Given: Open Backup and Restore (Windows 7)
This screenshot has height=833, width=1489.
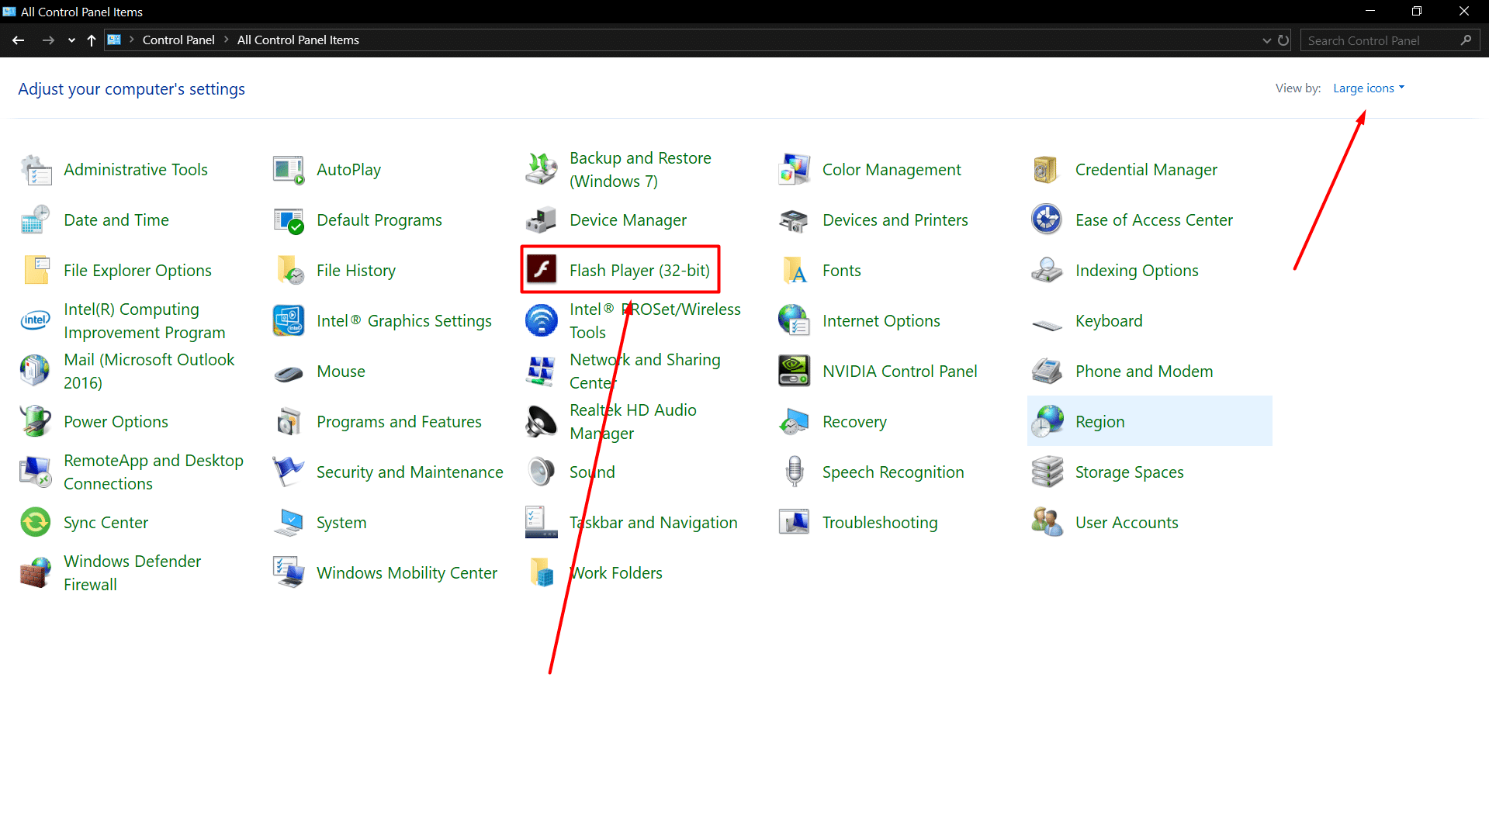Looking at the screenshot, I should tap(640, 169).
